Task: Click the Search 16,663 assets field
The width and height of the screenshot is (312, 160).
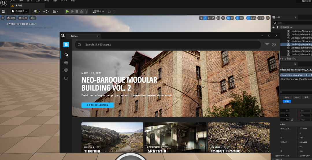Action: 168,44
